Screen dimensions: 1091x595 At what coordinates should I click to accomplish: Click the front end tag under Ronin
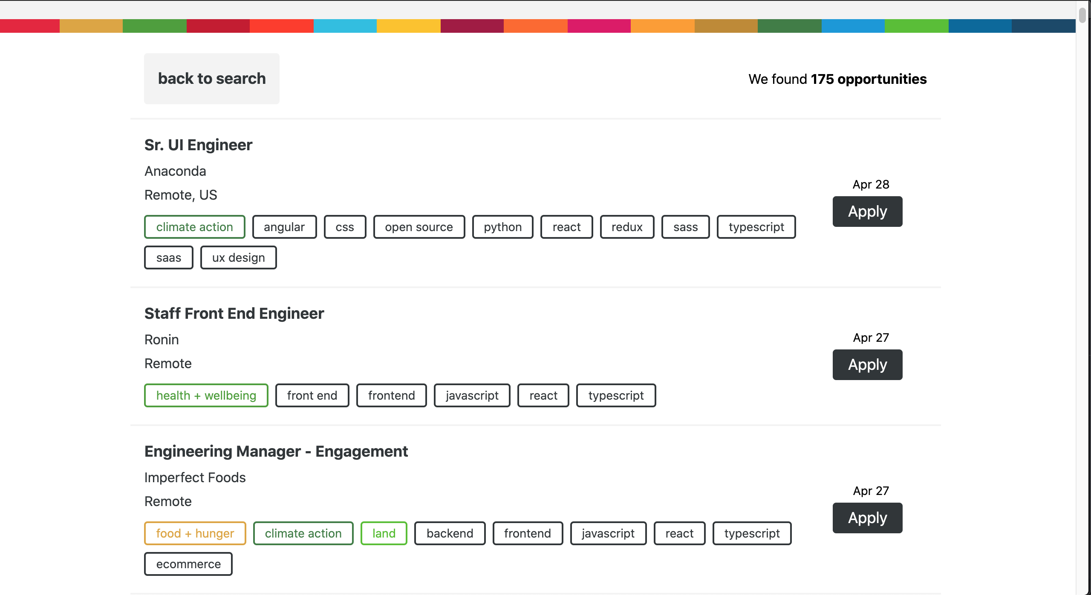[312, 395]
